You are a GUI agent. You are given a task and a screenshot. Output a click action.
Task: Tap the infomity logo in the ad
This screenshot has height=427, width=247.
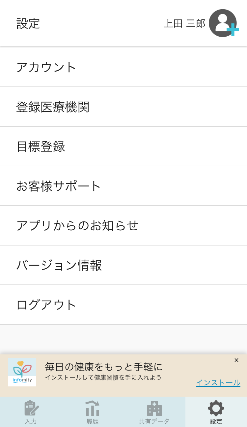coord(22,372)
